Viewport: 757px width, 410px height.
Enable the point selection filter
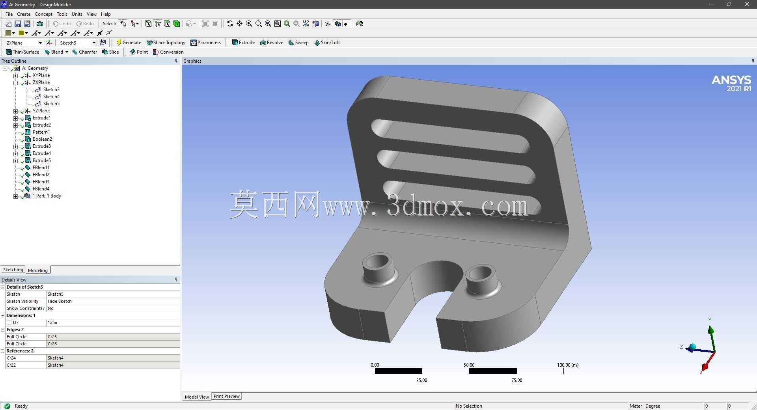pyautogui.click(x=148, y=24)
